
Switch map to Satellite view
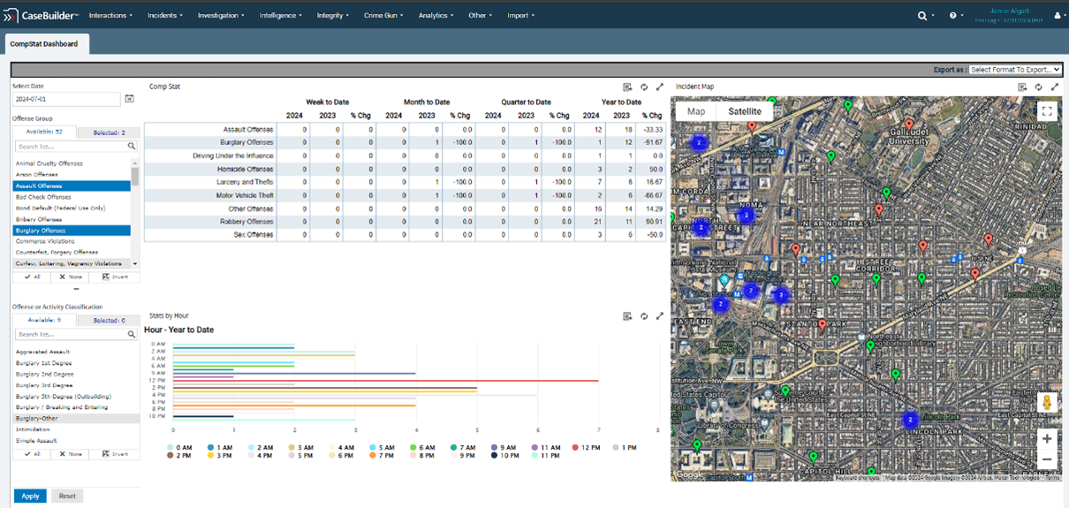tap(745, 111)
